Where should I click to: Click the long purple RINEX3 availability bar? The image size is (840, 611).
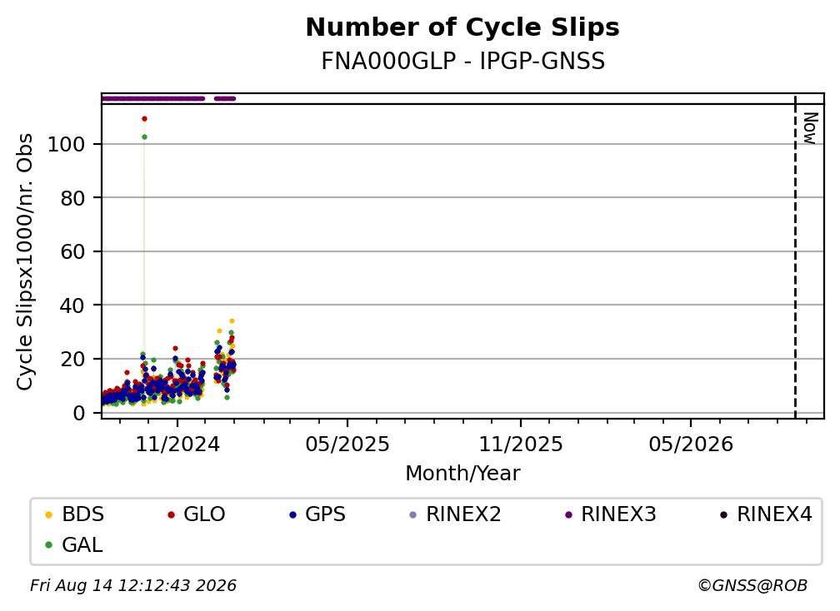coord(153,98)
